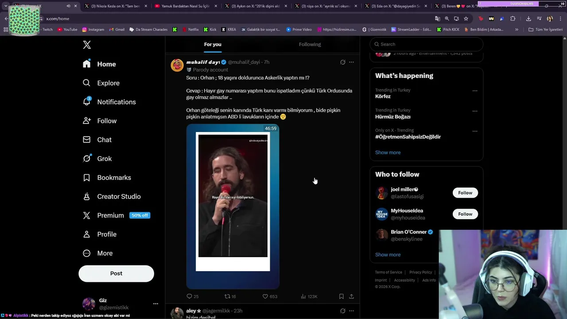The width and height of the screenshot is (567, 319).
Task: Share the muhalif dayı post
Action: [351, 296]
